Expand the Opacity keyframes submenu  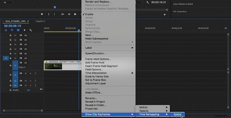[x=153, y=111]
